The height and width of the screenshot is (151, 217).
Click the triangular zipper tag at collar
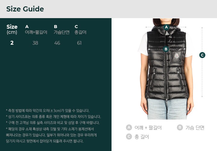coord(167,33)
